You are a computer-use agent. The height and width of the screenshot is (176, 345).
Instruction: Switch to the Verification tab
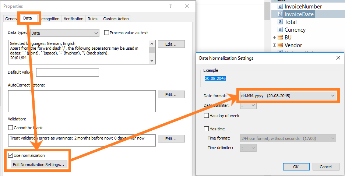point(74,19)
